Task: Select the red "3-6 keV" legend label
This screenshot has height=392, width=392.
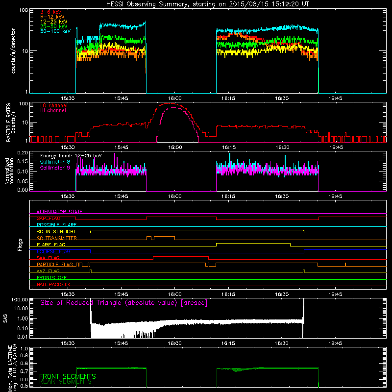Action: (x=51, y=12)
